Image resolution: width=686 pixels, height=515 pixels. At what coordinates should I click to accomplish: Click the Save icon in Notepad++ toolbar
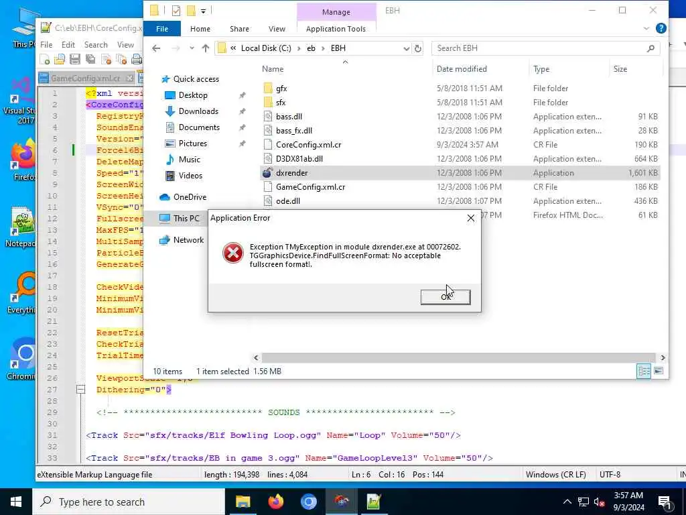[x=75, y=59]
